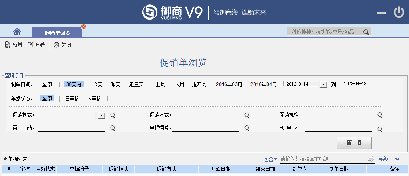
Task: Select the 今天 date filter
Action: pos(98,84)
